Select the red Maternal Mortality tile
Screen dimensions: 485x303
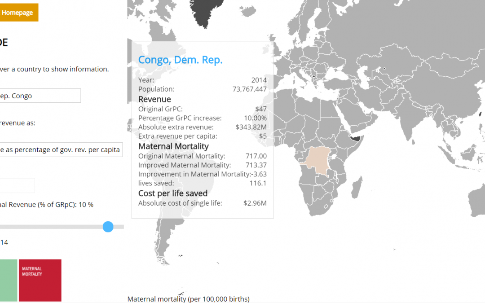click(x=40, y=280)
